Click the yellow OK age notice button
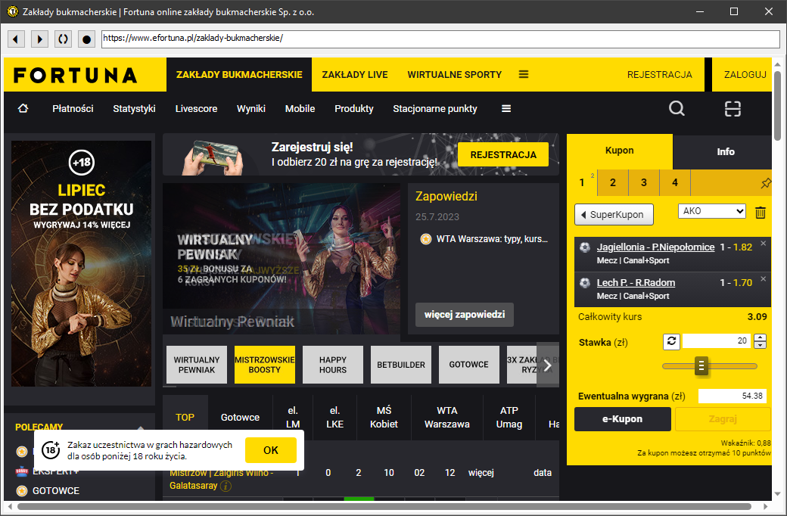Viewport: 787px width, 516px height. [x=270, y=450]
